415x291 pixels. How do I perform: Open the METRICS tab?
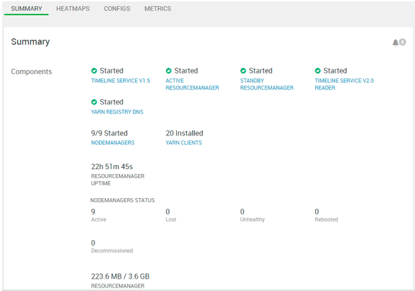click(x=158, y=9)
